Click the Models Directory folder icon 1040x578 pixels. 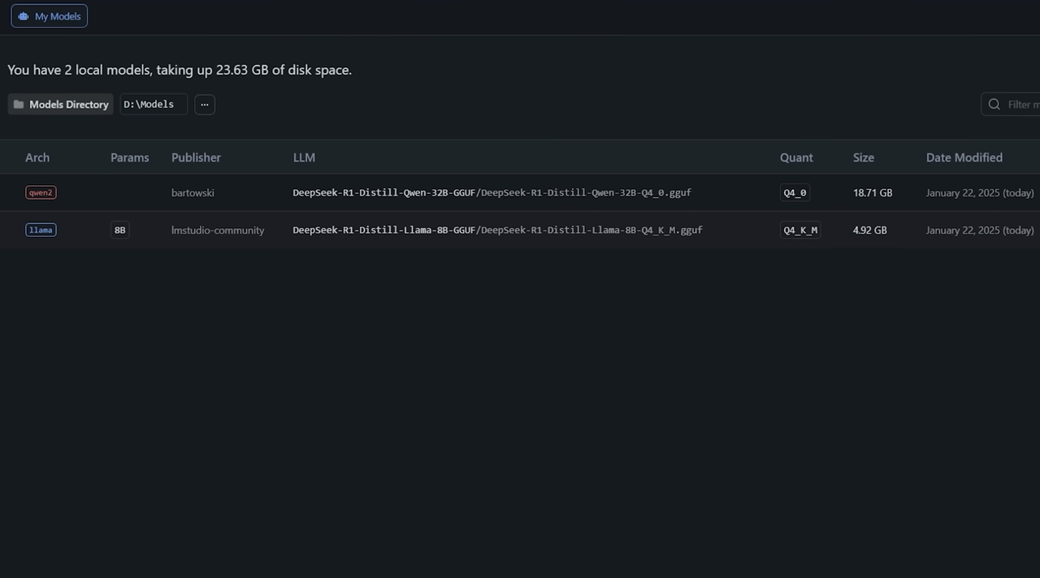[x=19, y=105]
